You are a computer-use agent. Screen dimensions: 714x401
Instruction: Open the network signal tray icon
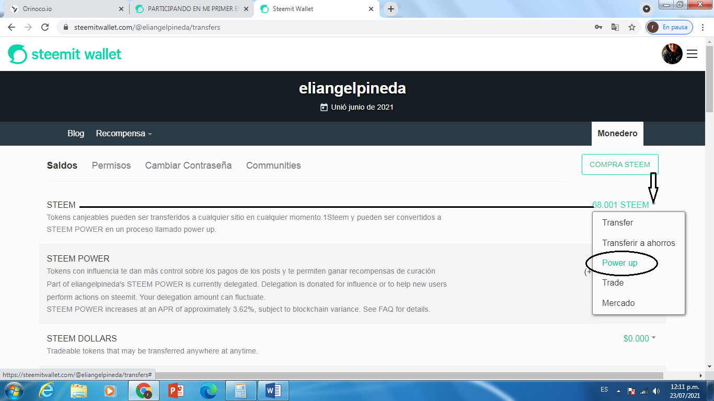644,391
